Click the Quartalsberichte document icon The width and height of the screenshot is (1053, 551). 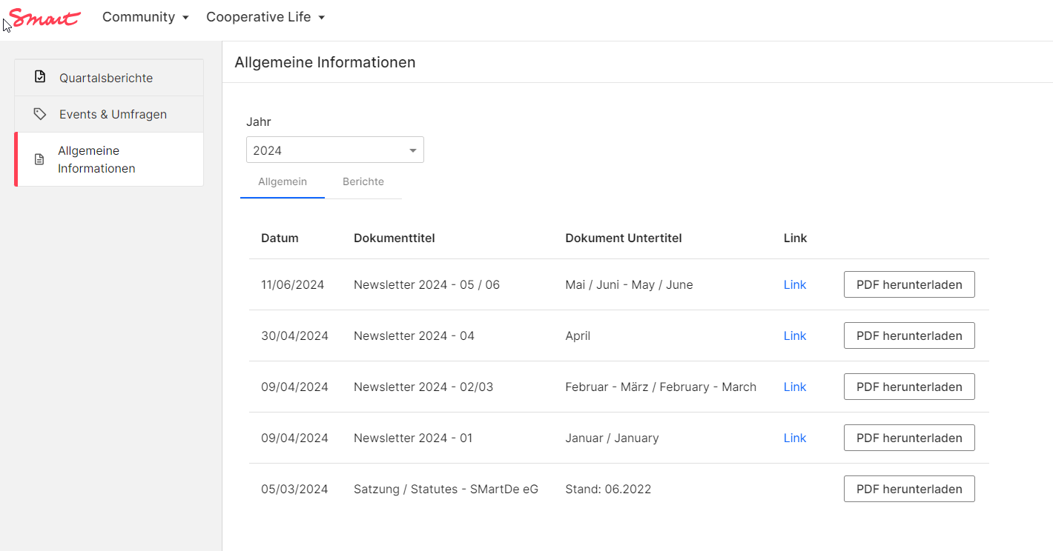point(40,77)
